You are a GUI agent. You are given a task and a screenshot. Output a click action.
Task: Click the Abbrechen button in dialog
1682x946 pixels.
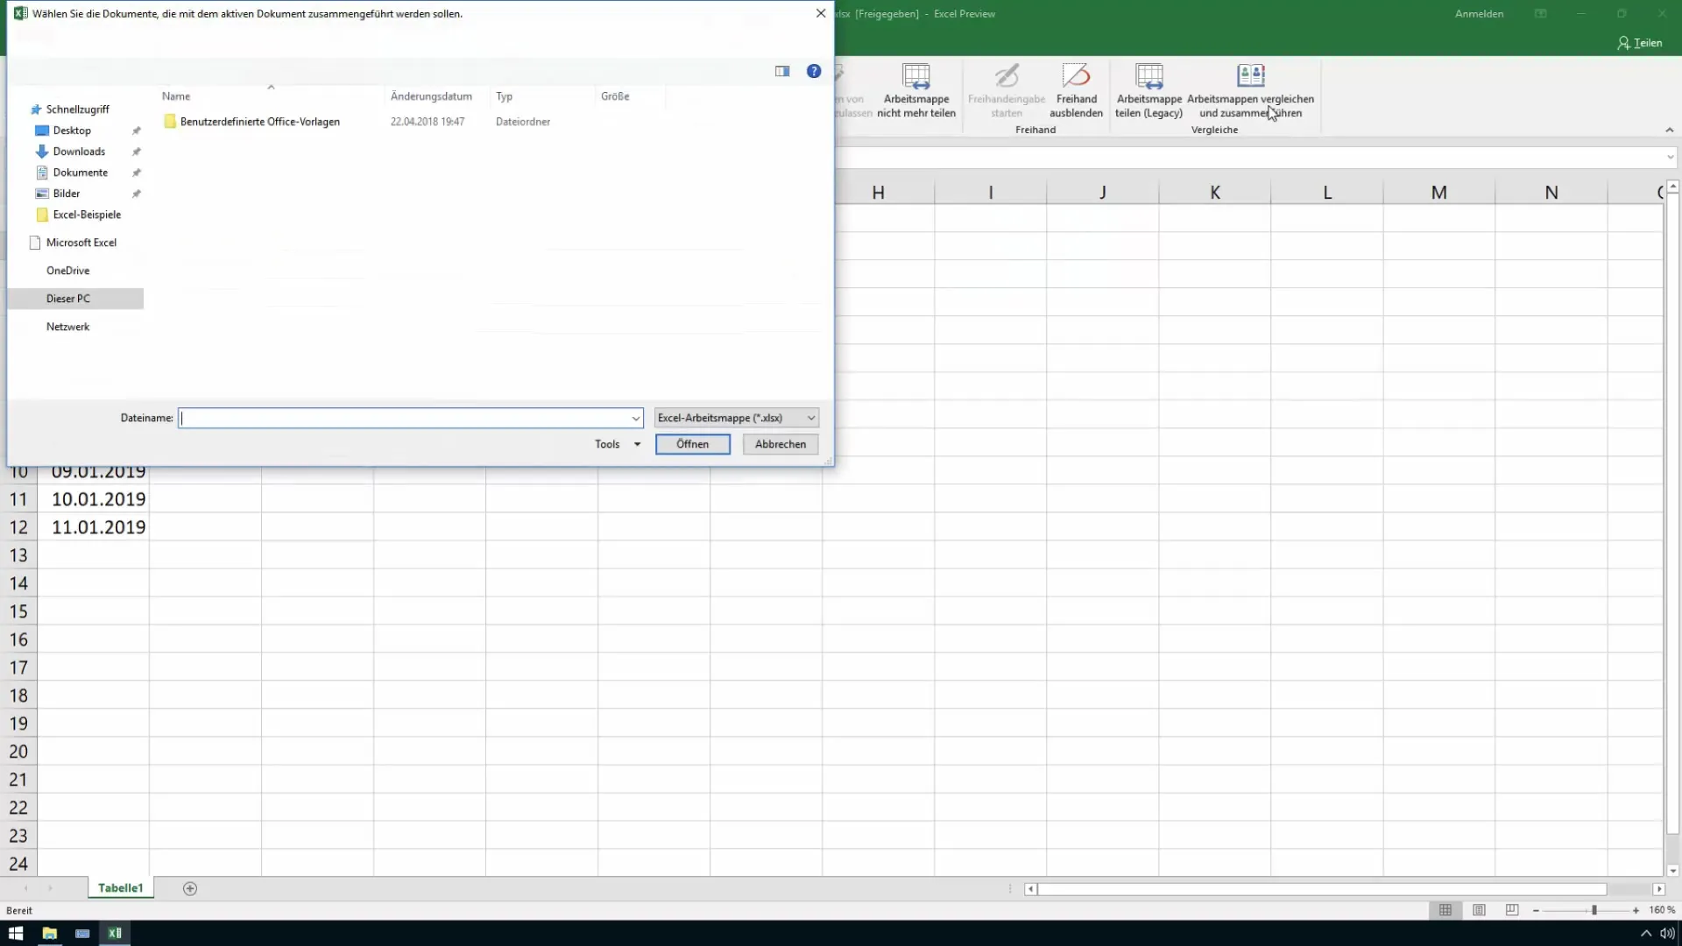point(781,443)
